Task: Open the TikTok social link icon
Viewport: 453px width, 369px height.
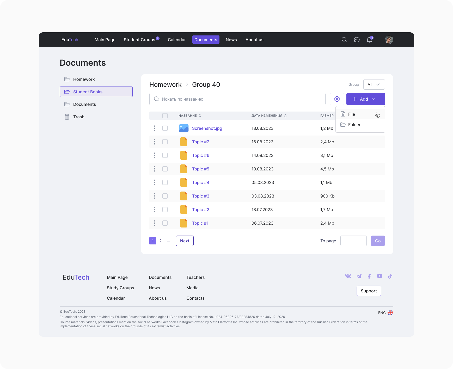Action: point(390,276)
